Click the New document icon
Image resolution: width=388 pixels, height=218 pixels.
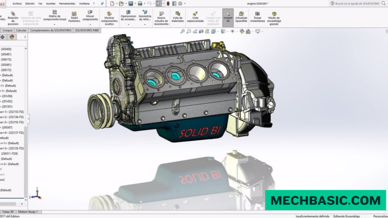tap(112, 3)
